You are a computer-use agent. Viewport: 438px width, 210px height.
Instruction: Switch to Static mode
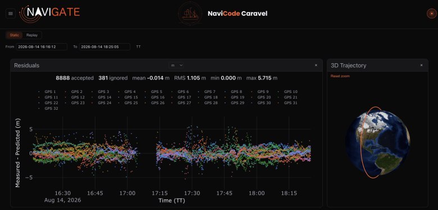[14, 35]
